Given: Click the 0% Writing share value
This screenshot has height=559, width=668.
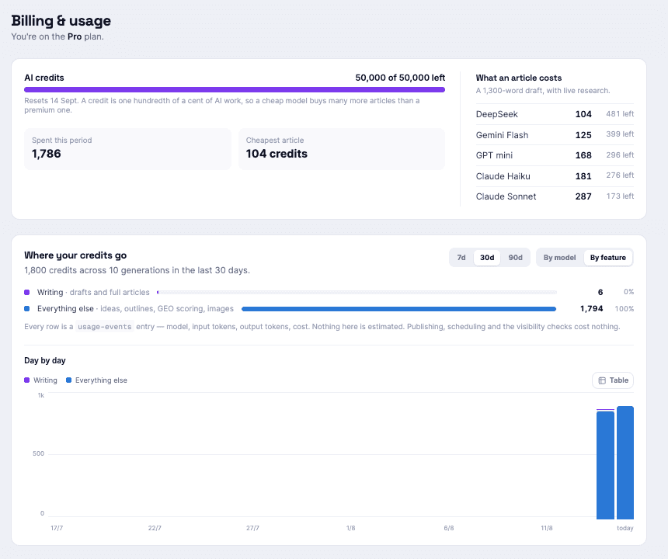Looking at the screenshot, I should (628, 292).
